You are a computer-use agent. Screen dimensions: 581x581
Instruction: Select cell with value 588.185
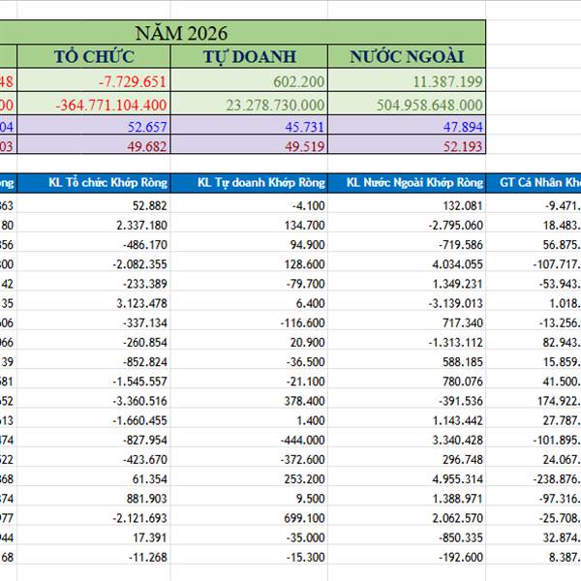(x=407, y=361)
